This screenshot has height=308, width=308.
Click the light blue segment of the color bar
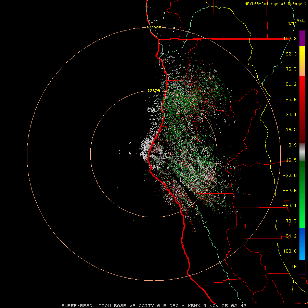[x=302, y=253]
